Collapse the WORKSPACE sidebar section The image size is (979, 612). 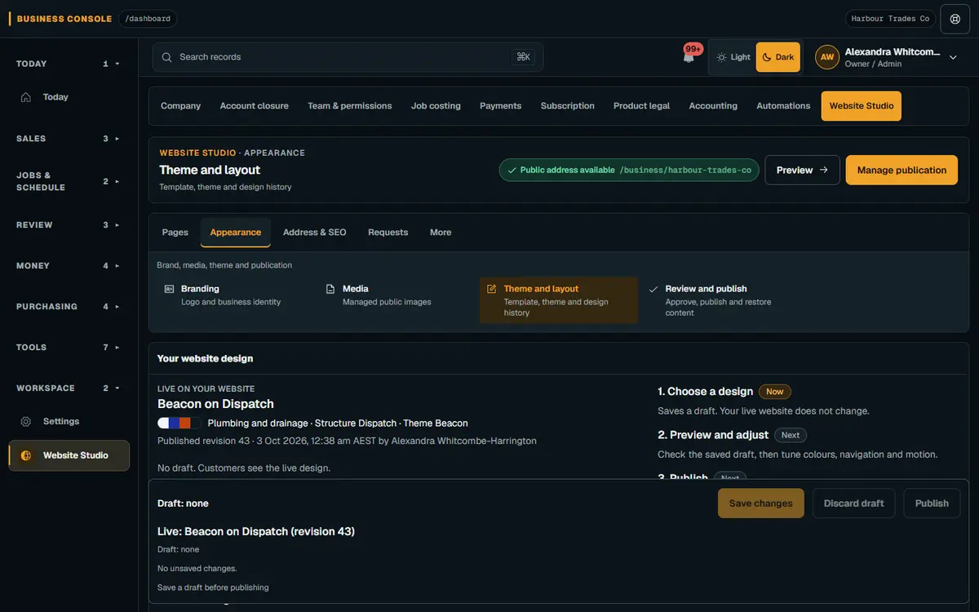point(69,388)
